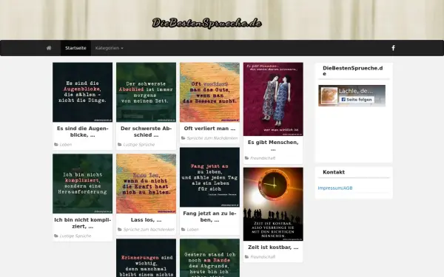Open the 'Erinnerungen sind wichtig' image

tap(146, 258)
